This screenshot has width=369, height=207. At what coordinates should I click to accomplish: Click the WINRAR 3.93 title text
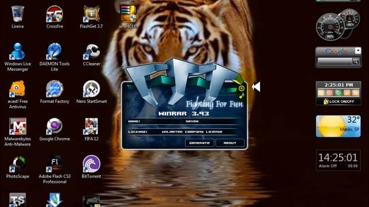tap(183, 114)
